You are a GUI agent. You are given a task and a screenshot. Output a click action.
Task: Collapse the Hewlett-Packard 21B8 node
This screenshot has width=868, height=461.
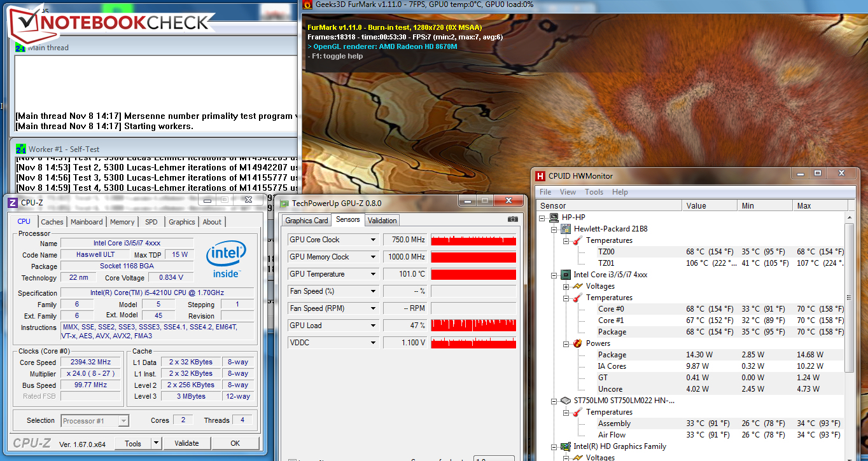(x=554, y=229)
